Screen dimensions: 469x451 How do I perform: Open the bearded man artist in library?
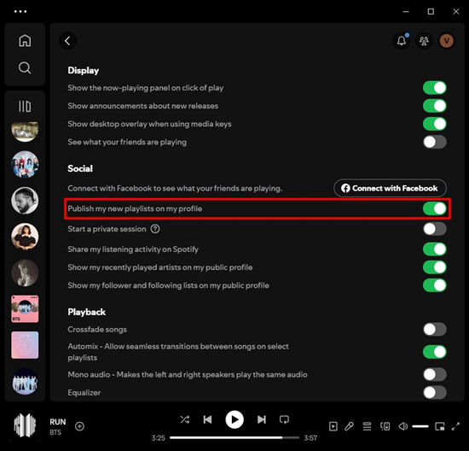(x=25, y=201)
